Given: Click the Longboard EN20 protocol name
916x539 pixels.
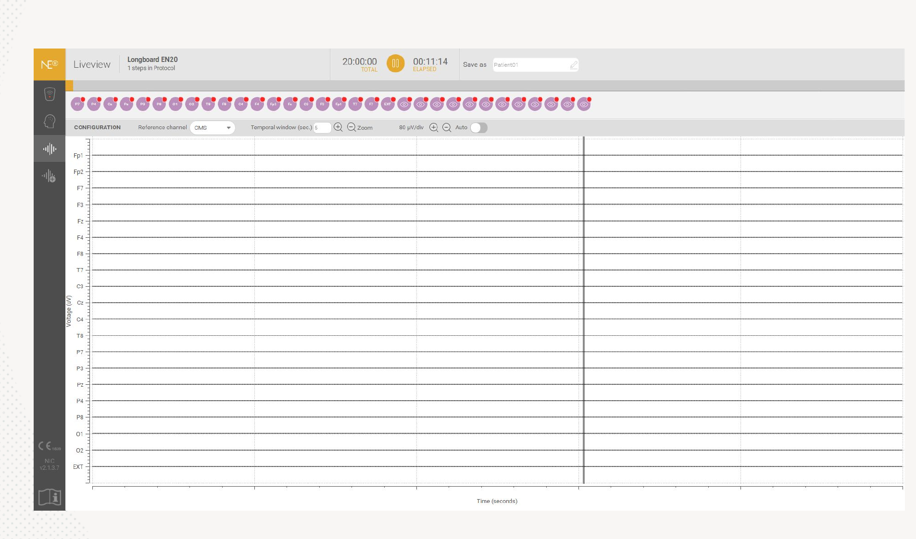Looking at the screenshot, I should pos(152,60).
